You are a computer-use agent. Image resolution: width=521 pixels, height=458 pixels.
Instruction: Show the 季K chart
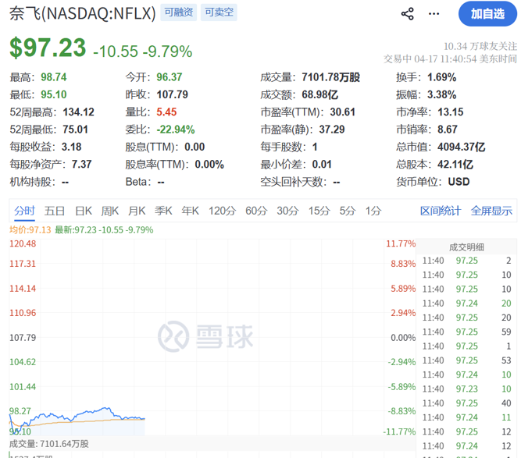pos(163,211)
